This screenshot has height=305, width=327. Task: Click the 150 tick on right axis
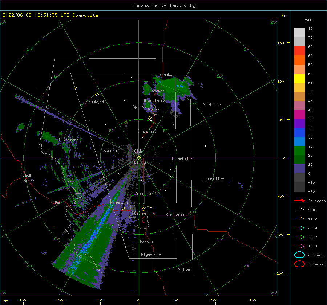click(280, 43)
